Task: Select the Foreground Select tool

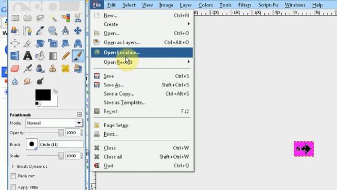Action: pos(15,31)
